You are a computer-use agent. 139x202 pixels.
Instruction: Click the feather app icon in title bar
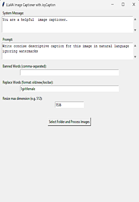[3, 5]
